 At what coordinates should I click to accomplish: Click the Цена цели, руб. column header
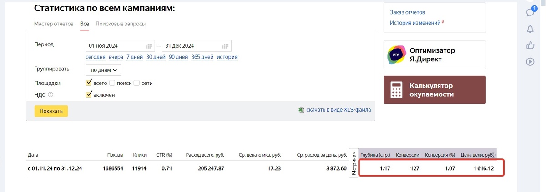point(477,155)
